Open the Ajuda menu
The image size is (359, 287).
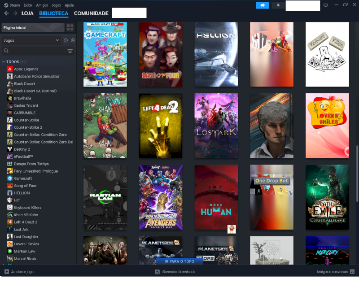pyautogui.click(x=69, y=5)
